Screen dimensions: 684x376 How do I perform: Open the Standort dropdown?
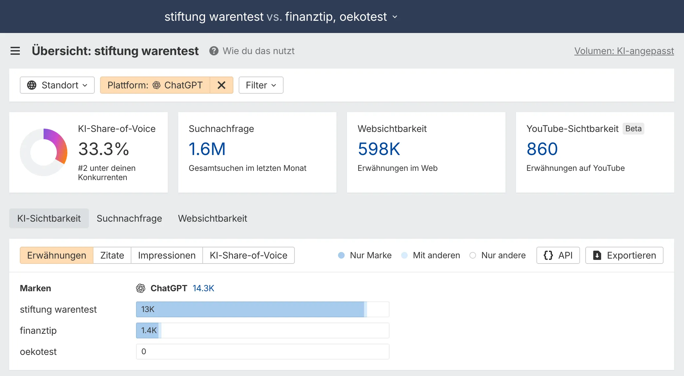[57, 85]
